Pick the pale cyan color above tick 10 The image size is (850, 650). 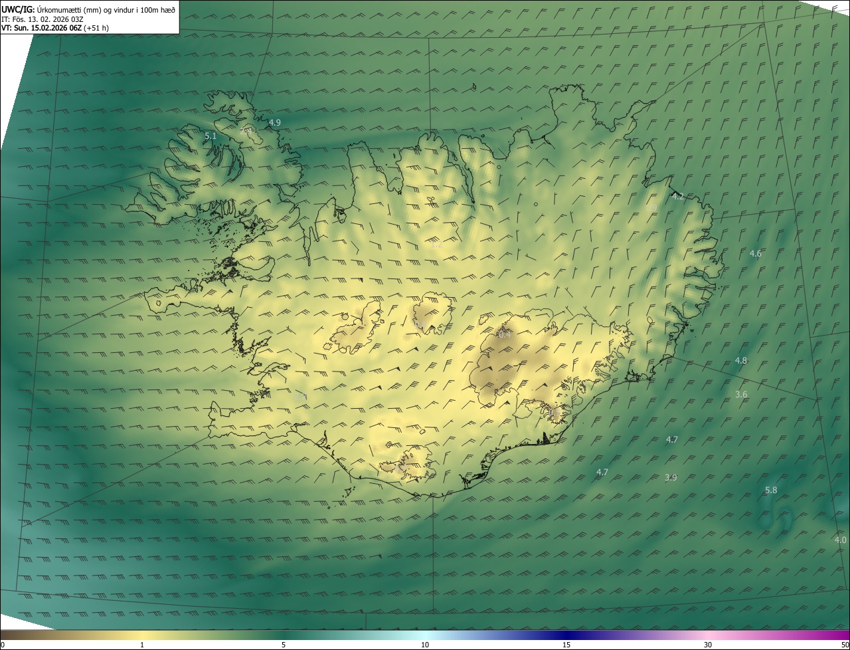tap(425, 635)
